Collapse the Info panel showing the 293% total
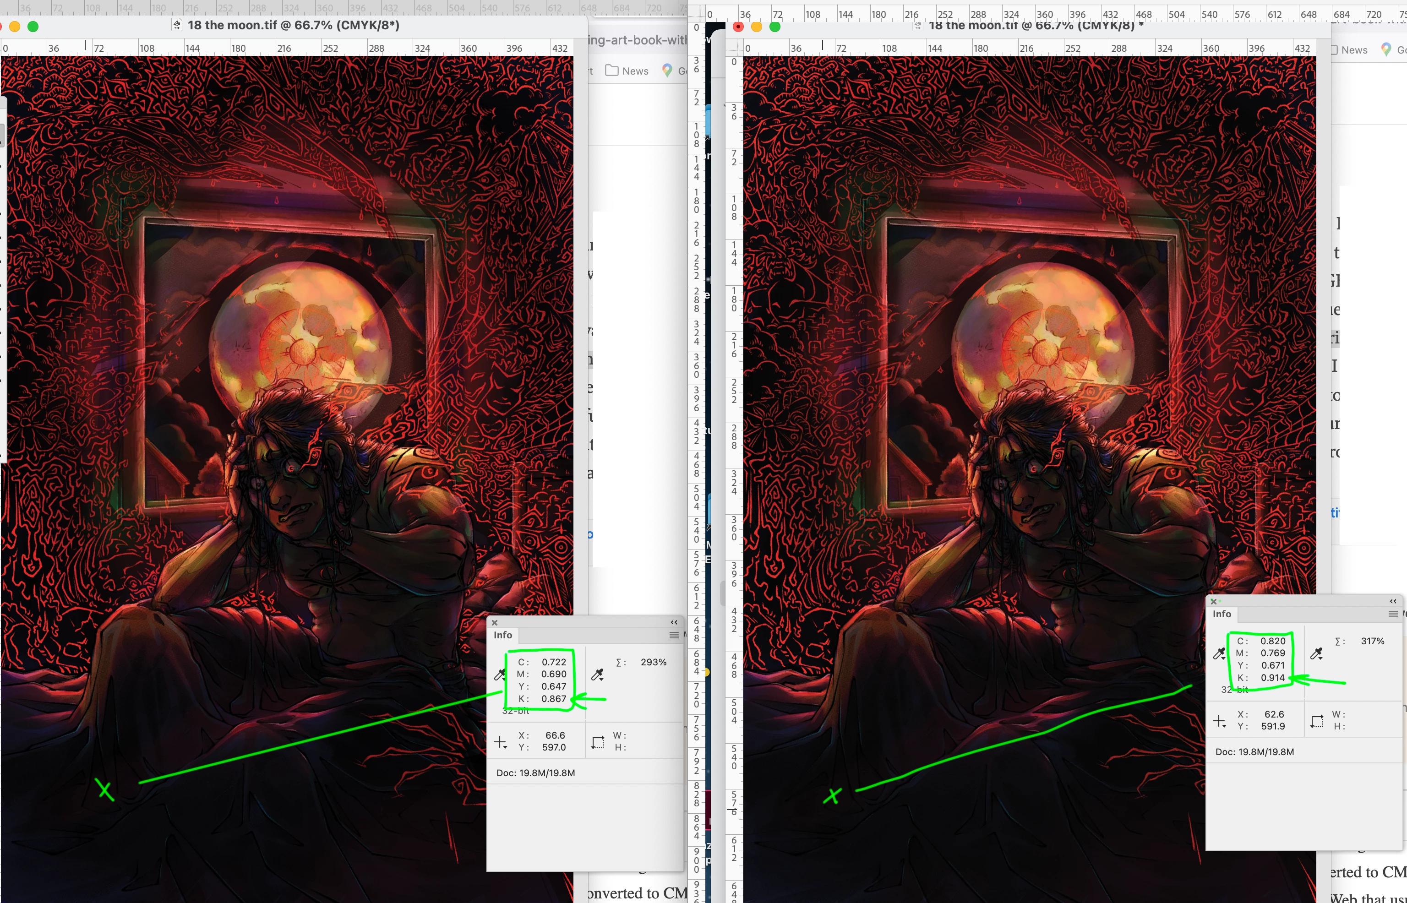 (674, 623)
